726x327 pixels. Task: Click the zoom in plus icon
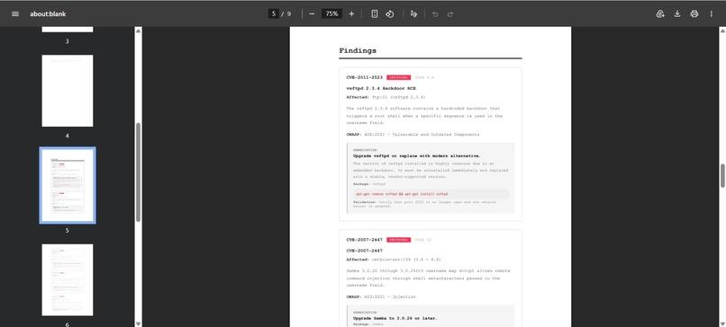(x=351, y=13)
